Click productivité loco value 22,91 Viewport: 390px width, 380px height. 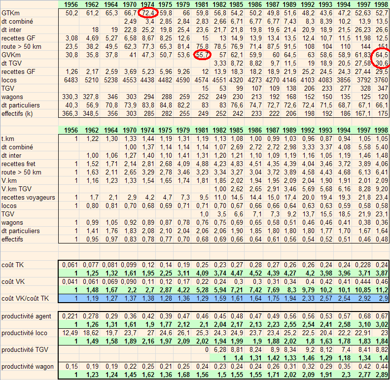363,333
